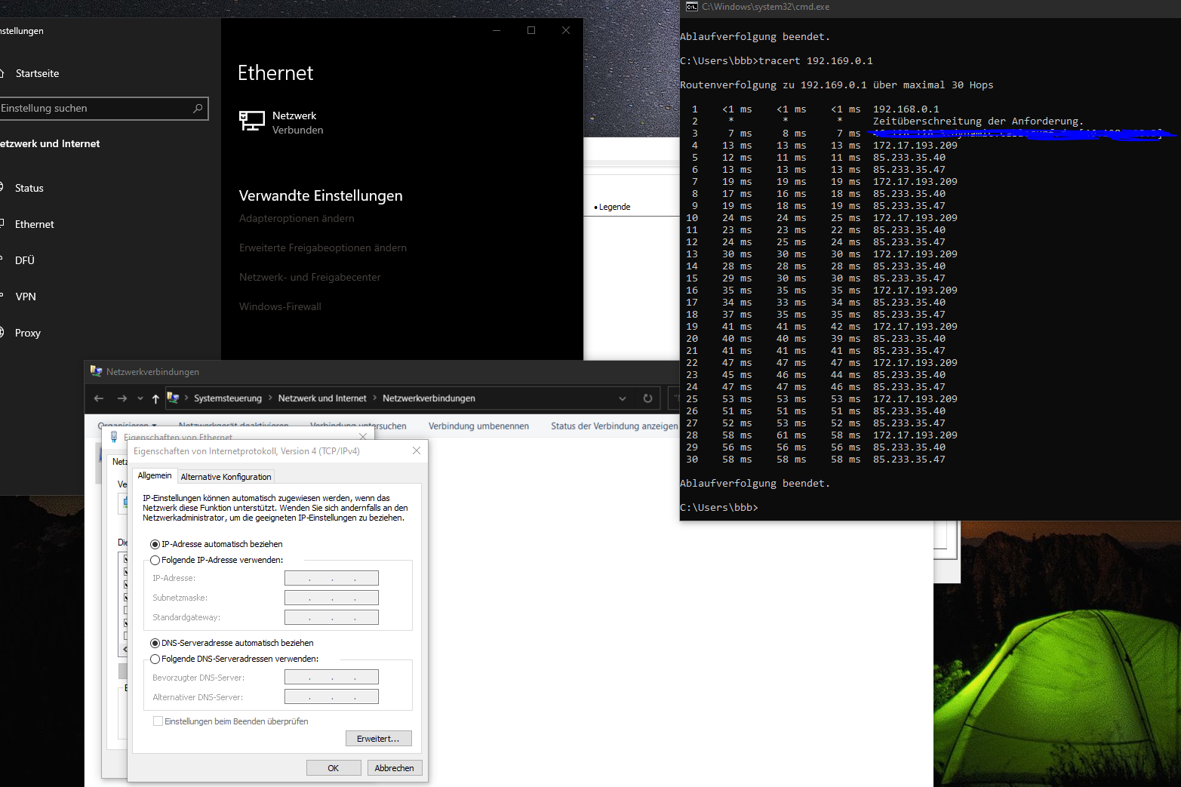The width and height of the screenshot is (1181, 787).
Task: Close the Eigenschaften von Ethernet dialog
Action: (x=363, y=437)
